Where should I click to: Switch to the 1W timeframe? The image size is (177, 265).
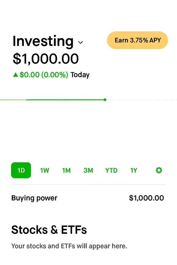(x=44, y=170)
